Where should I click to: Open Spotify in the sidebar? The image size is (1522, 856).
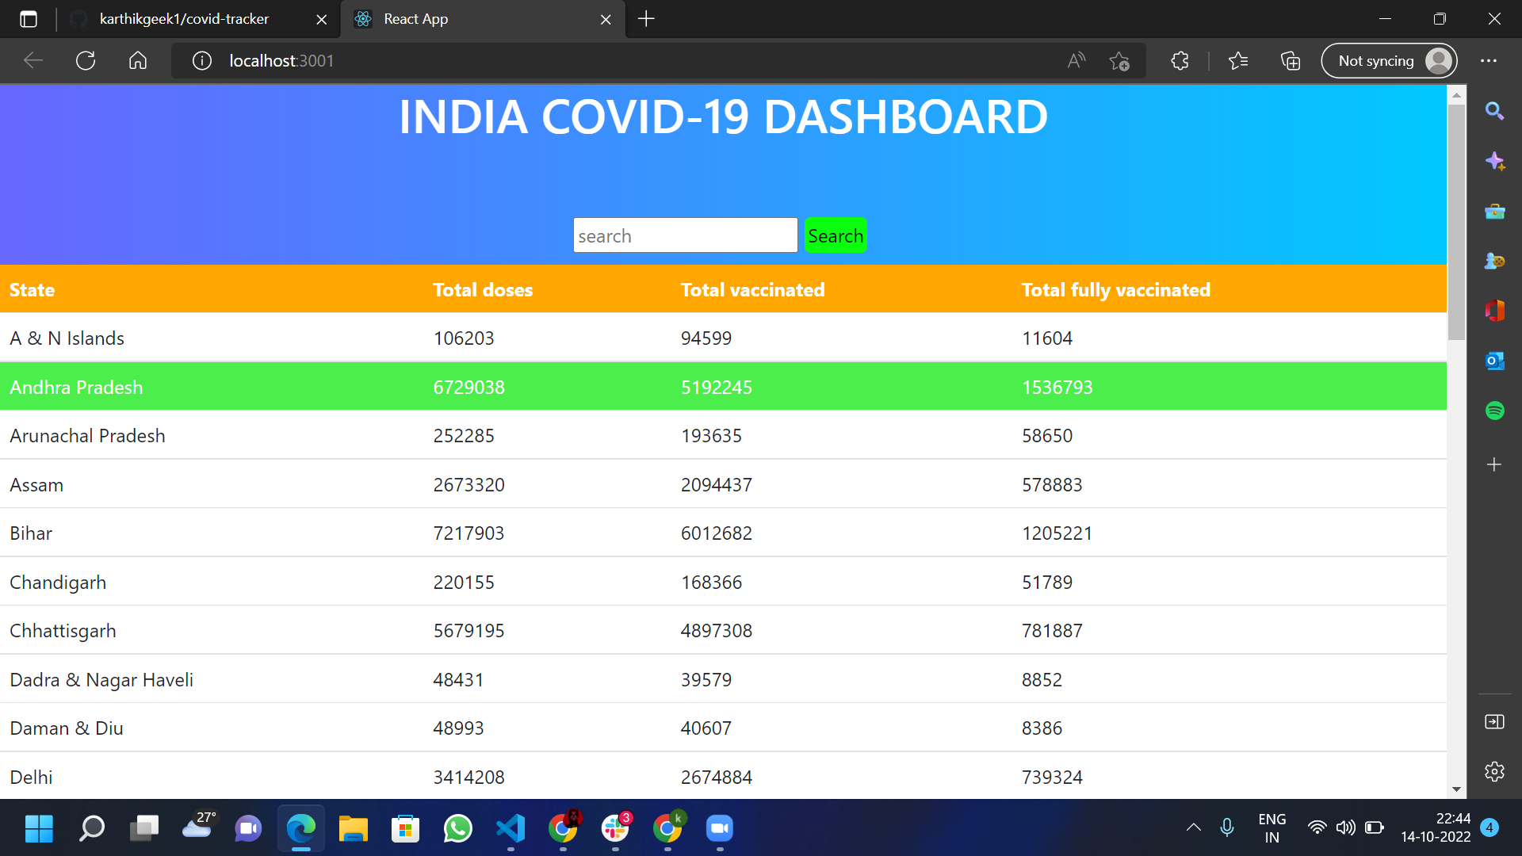coord(1494,411)
